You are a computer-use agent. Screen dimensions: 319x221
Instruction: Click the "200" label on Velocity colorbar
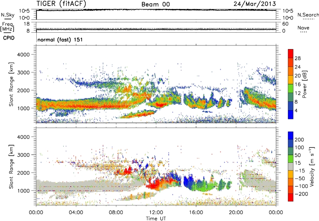tap(299, 140)
